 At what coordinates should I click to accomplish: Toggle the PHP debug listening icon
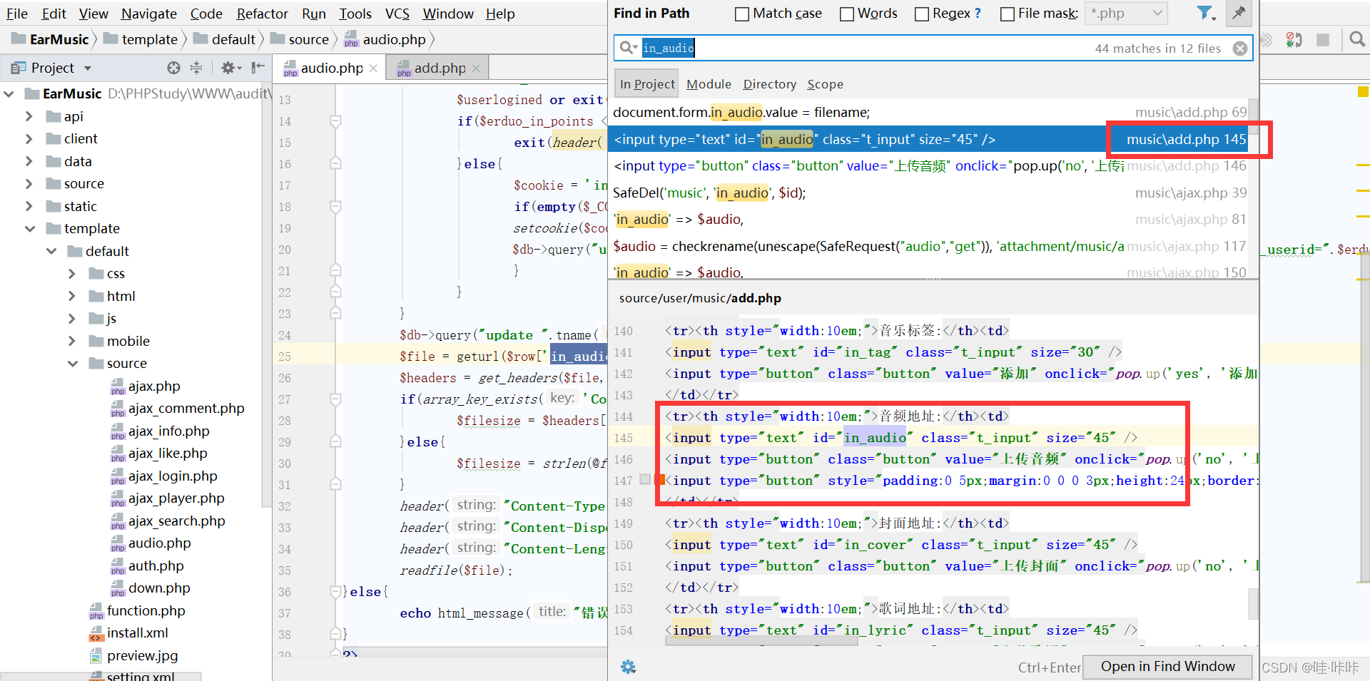pyautogui.click(x=1294, y=40)
